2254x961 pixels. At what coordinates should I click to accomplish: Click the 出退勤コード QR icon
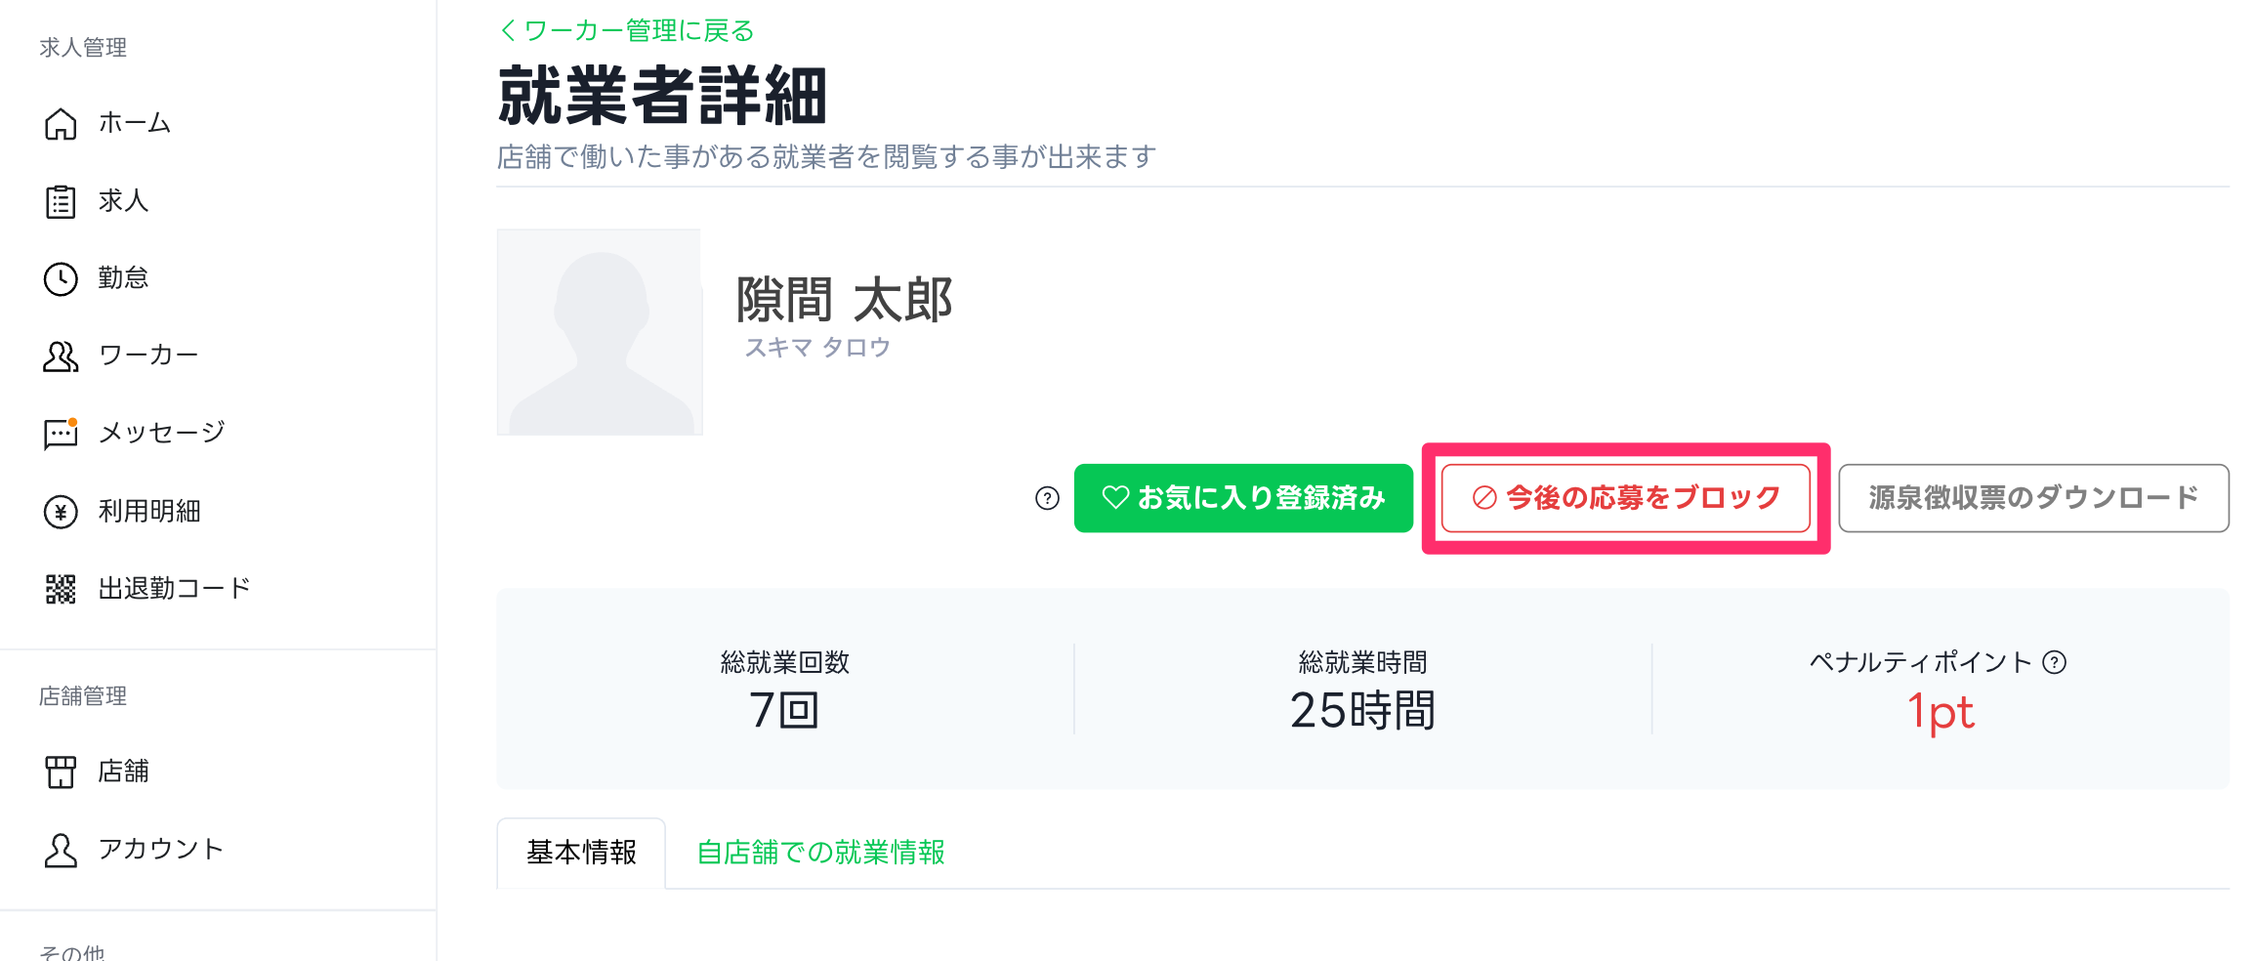tap(61, 589)
